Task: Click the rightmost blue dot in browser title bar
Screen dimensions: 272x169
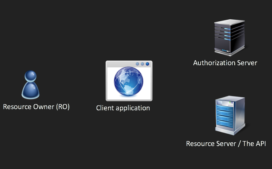Action: [147, 64]
